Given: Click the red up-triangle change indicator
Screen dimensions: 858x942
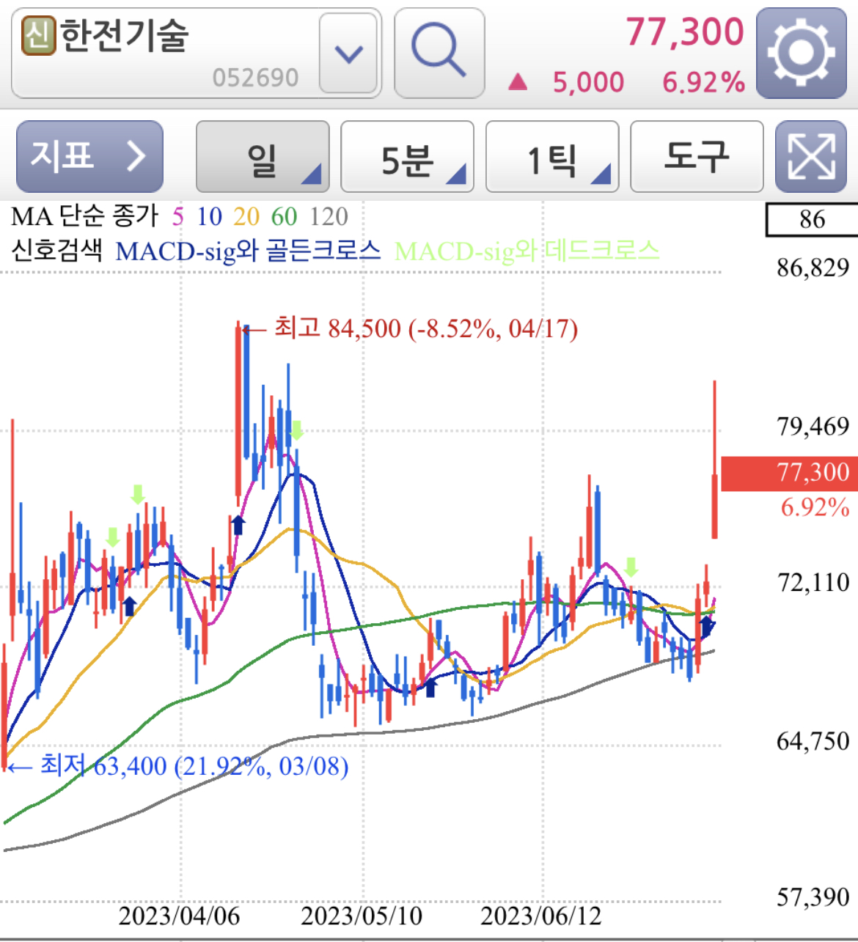Looking at the screenshot, I should coord(518,81).
